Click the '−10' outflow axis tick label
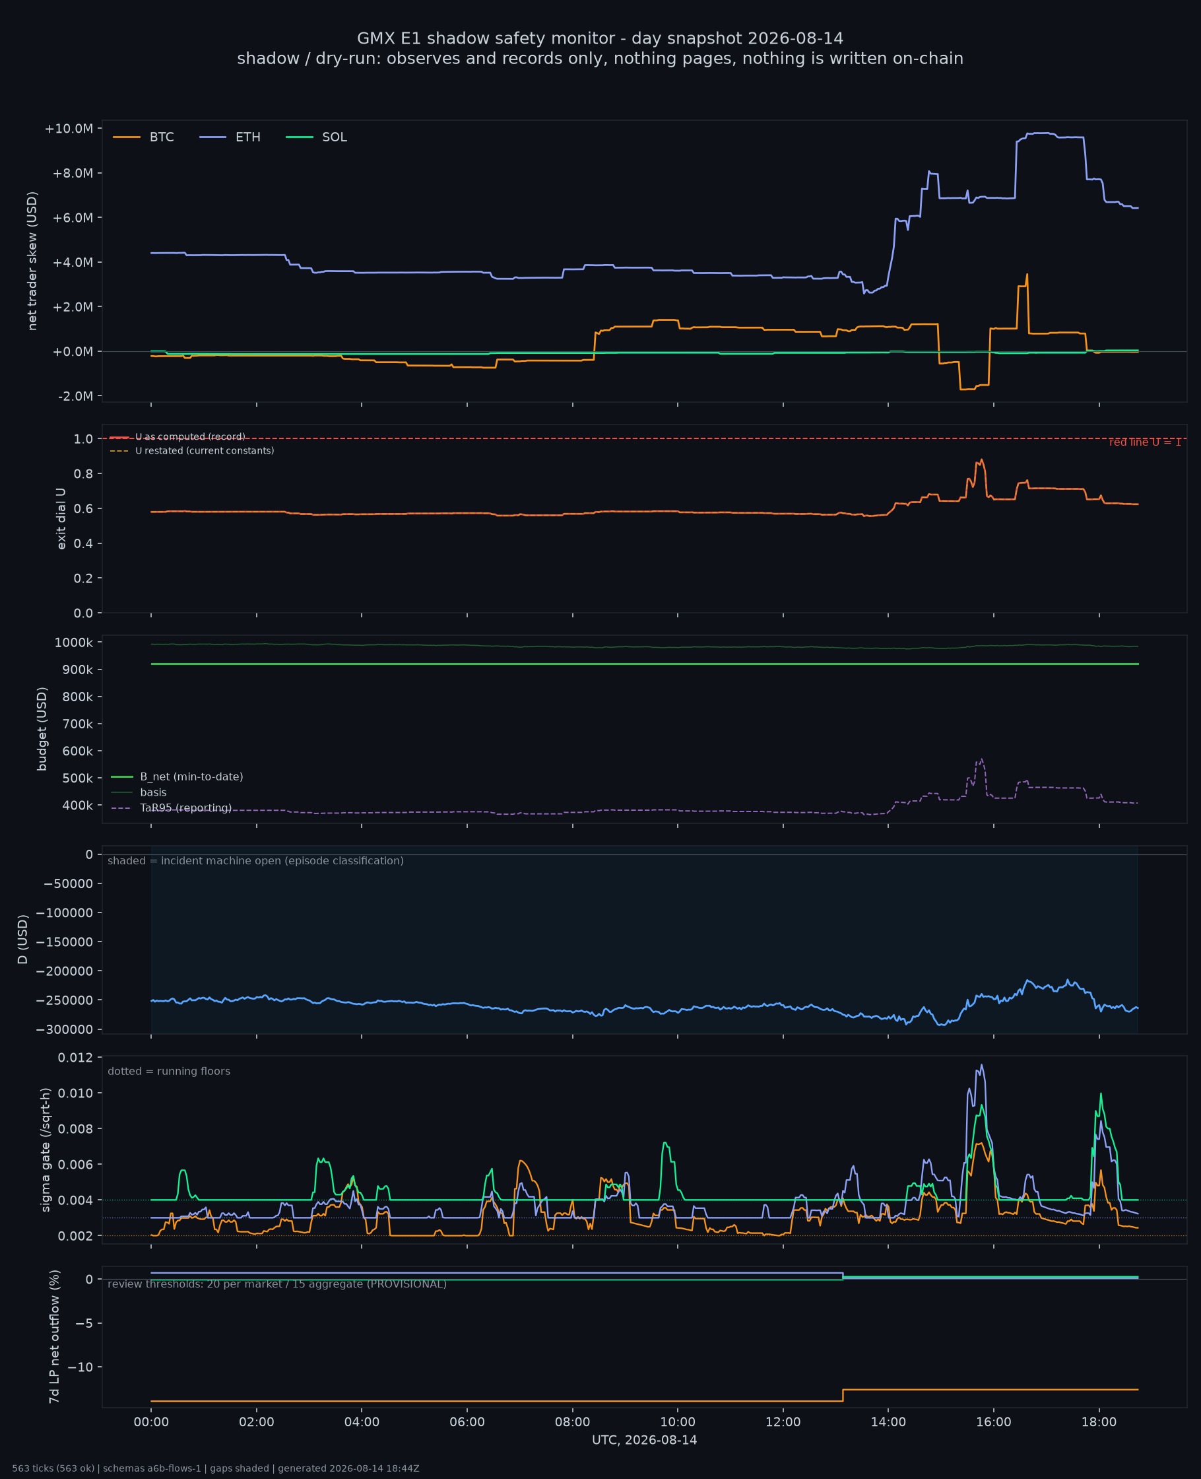This screenshot has height=1479, width=1201. pyautogui.click(x=80, y=1367)
